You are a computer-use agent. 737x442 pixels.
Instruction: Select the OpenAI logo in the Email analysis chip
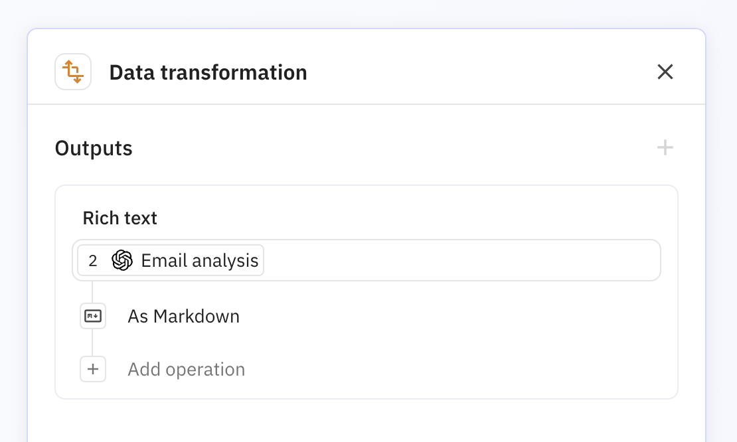[x=122, y=260]
